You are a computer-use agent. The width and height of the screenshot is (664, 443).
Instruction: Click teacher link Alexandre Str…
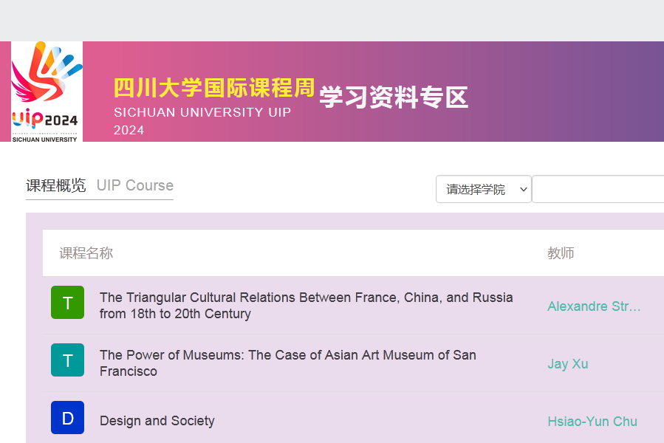pyautogui.click(x=594, y=306)
